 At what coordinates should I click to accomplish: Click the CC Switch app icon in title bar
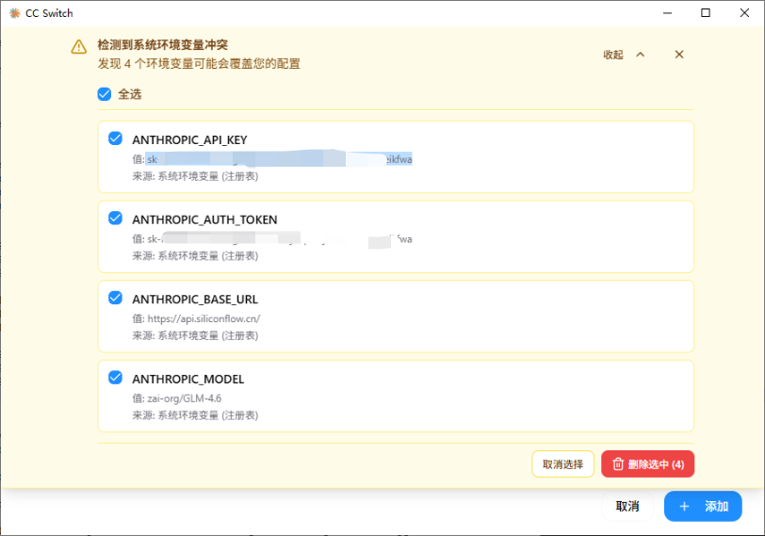(x=15, y=13)
